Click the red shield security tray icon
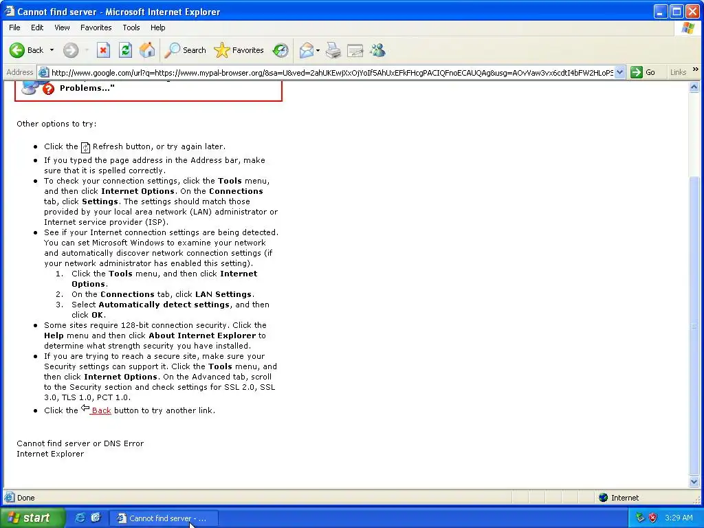The image size is (704, 528). pos(653,518)
